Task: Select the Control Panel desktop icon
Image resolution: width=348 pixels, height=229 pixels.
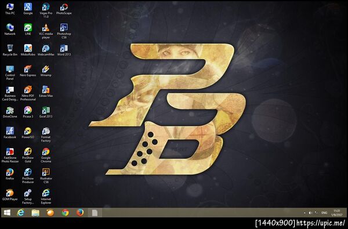Action: point(10,72)
